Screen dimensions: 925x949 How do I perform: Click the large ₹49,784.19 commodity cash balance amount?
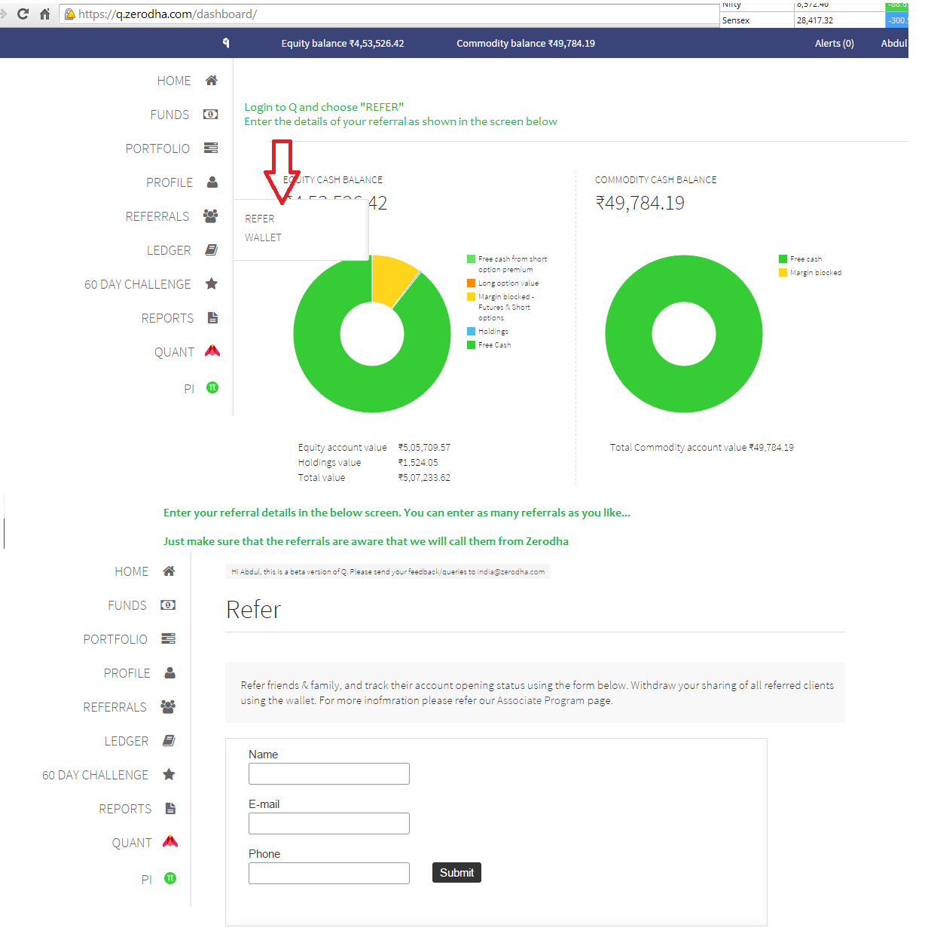click(x=640, y=203)
